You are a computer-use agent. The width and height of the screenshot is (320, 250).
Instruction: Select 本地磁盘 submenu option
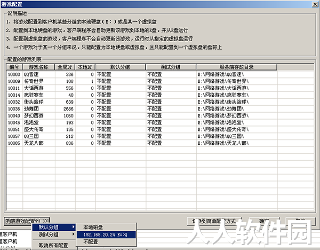click(106, 227)
